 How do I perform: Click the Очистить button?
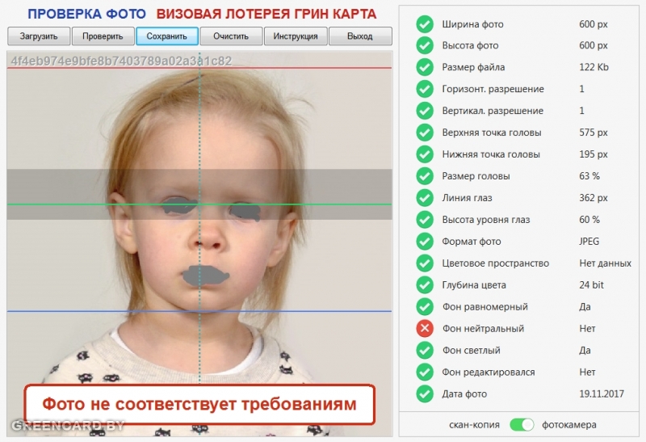[231, 36]
